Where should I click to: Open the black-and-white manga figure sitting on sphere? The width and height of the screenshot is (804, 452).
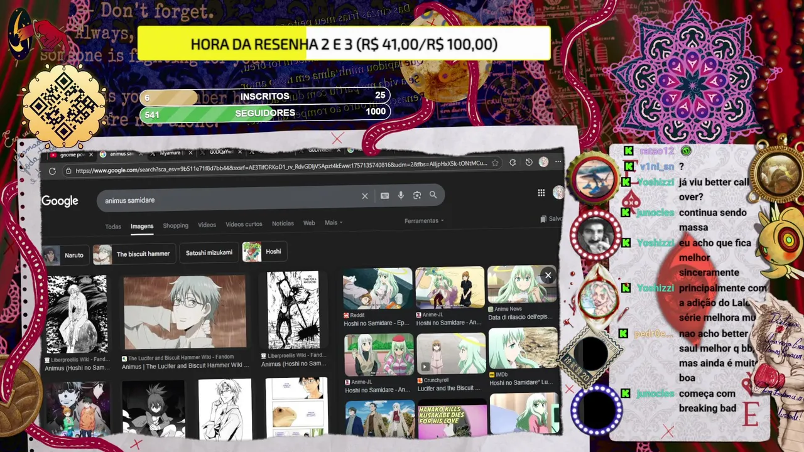tap(77, 315)
